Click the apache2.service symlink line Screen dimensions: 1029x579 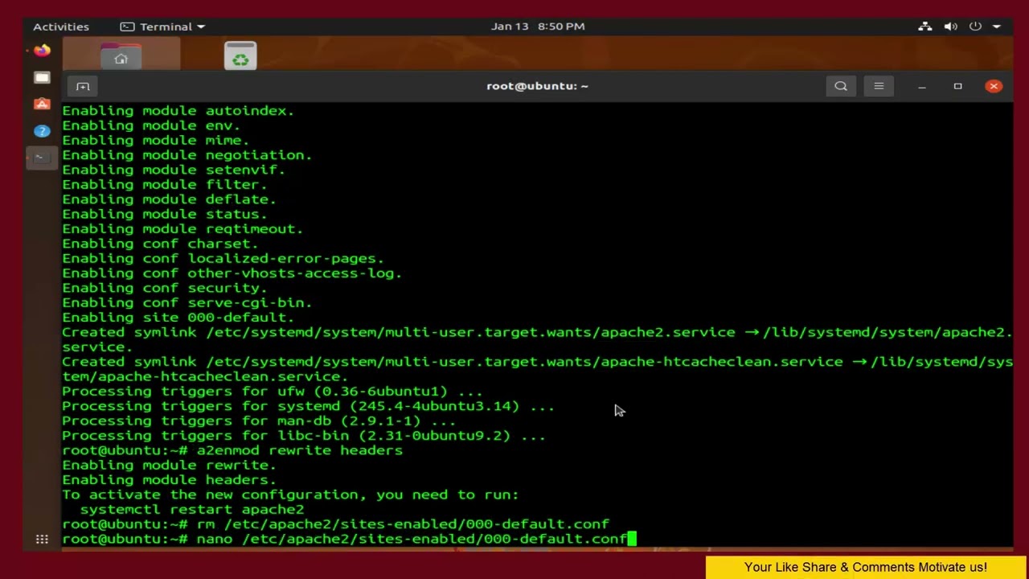click(x=537, y=339)
